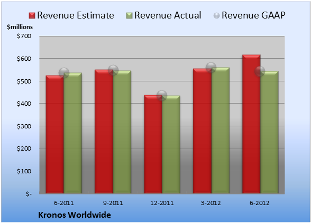Select the red estimate bar for 3-2012
Viewport: 311px width, 223px height.
tap(202, 131)
